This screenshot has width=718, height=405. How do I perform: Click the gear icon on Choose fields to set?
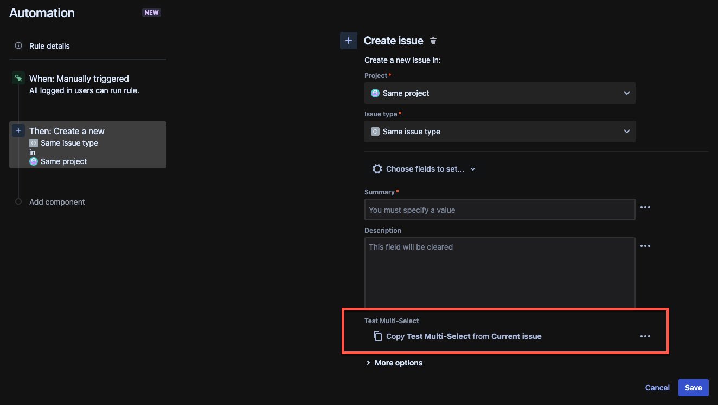(x=377, y=168)
